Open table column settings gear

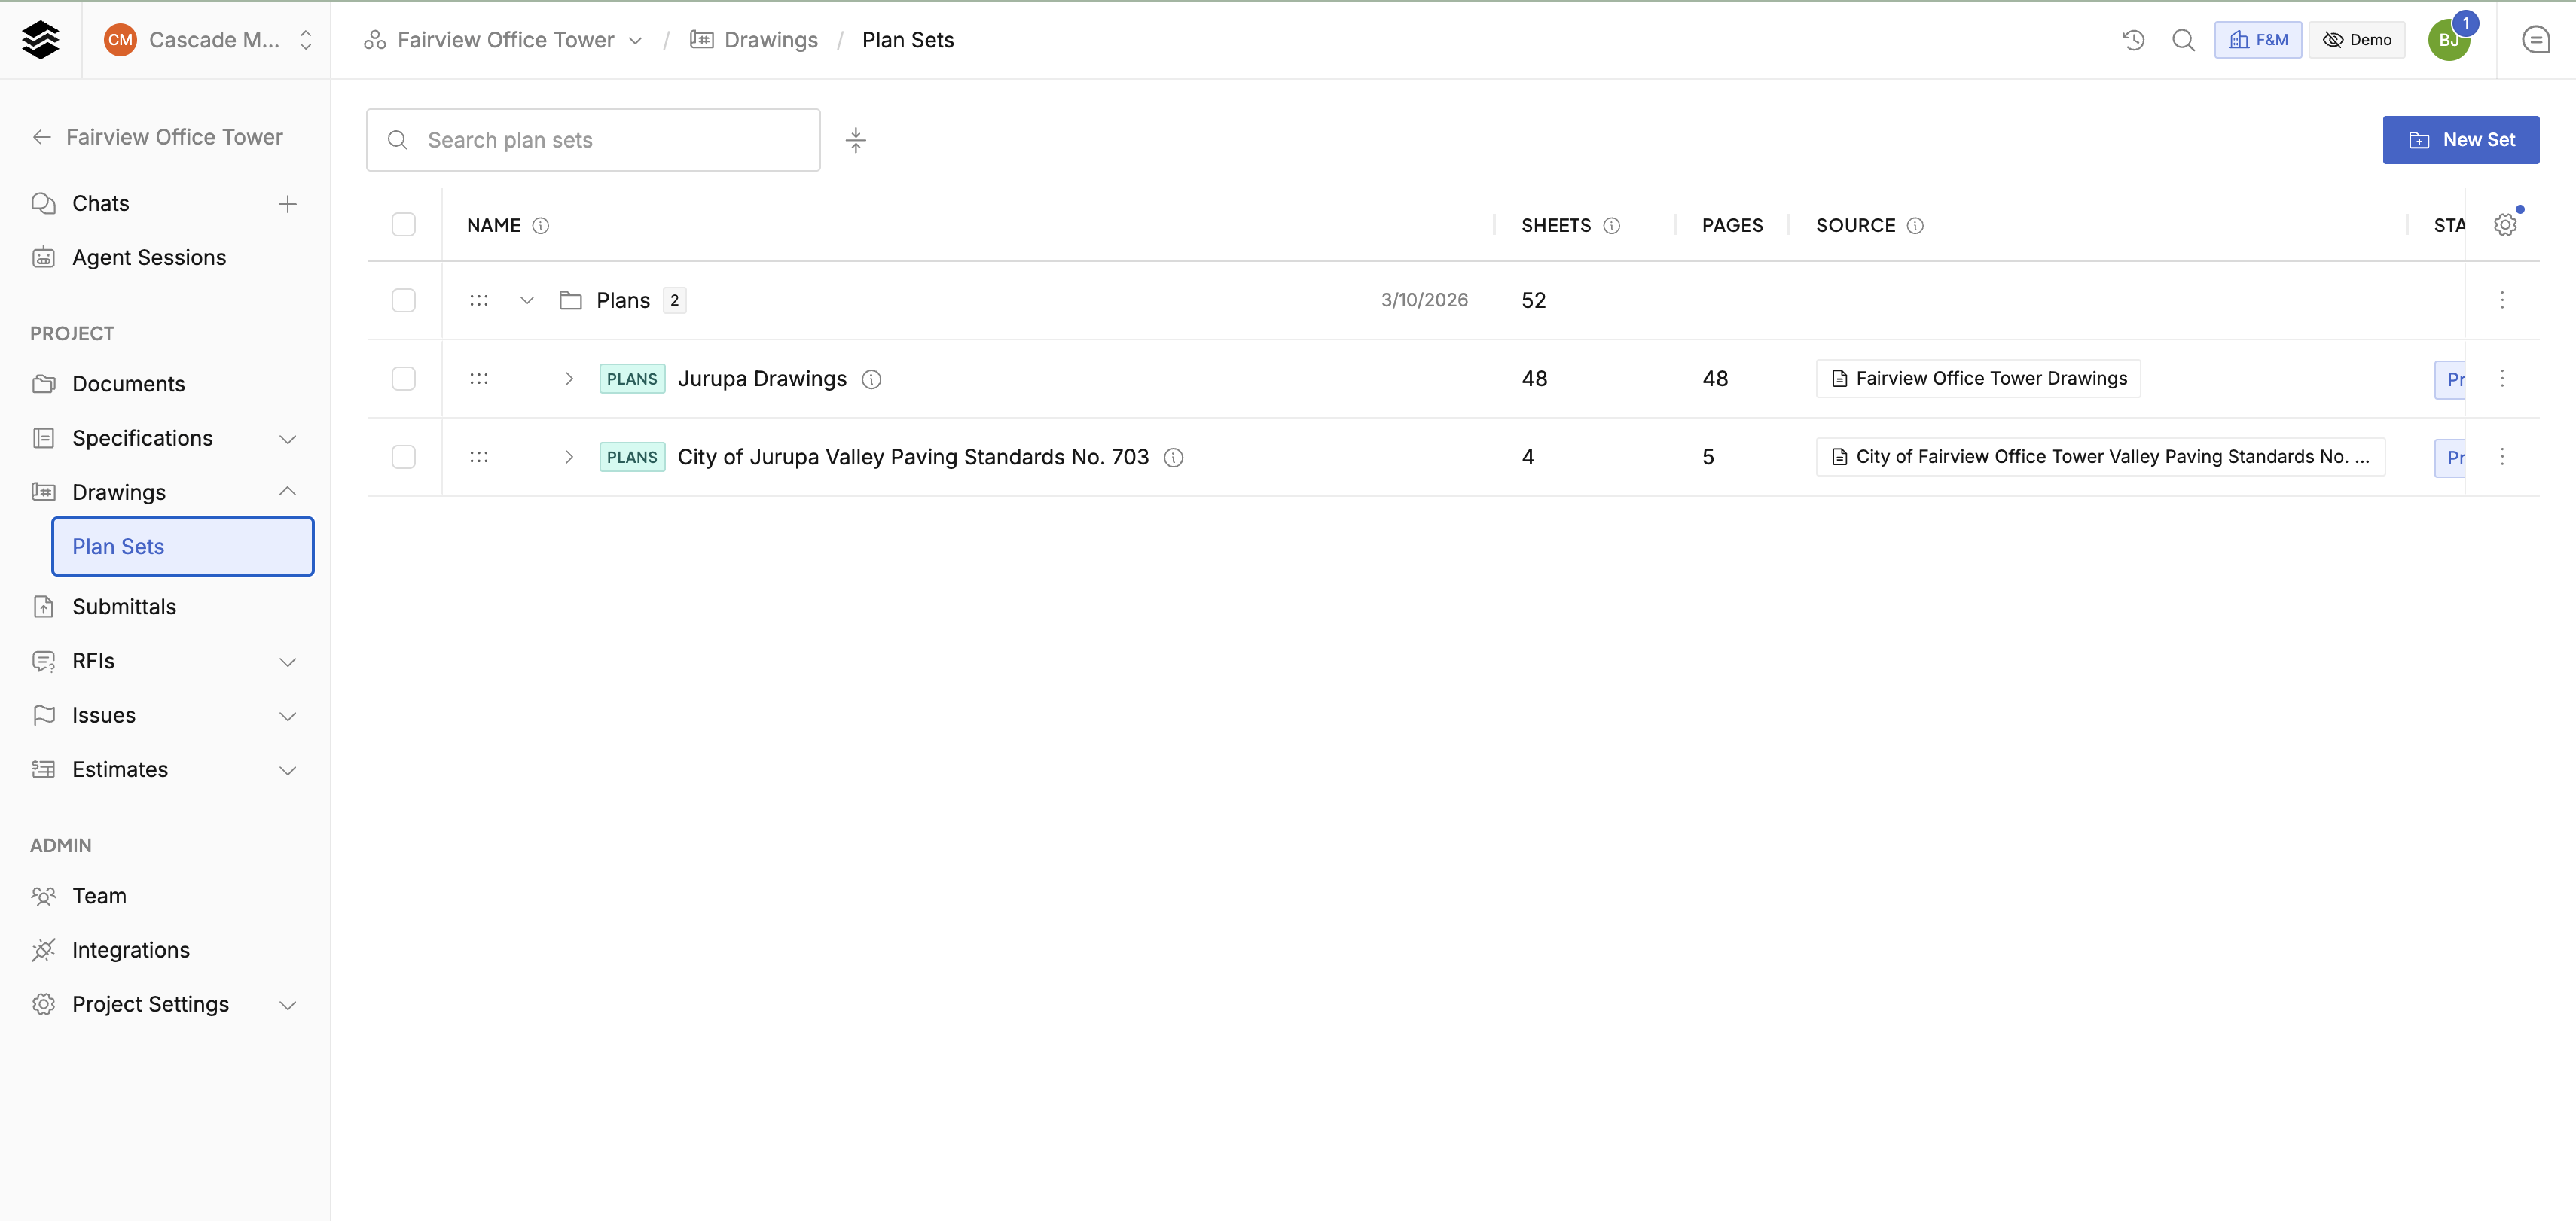point(2504,225)
